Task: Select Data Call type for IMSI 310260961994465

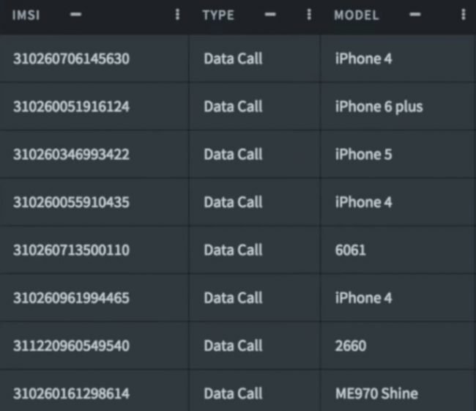Action: tap(233, 297)
